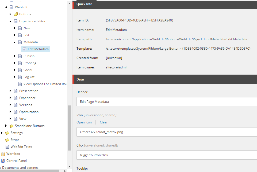Image resolution: width=257 pixels, height=172 pixels.
Task: Click the Settings folder icon
Action: pos(7,133)
